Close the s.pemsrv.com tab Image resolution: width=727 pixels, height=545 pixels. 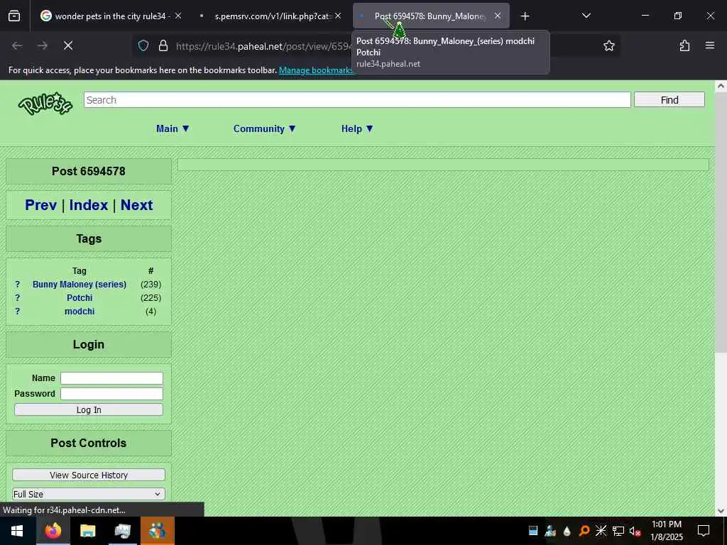338,16
